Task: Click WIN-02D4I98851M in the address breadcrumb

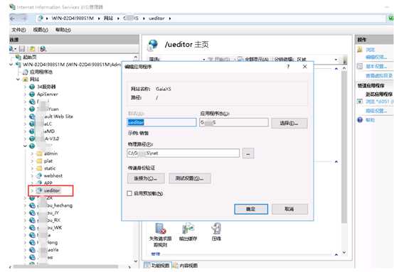Action: tap(73, 18)
